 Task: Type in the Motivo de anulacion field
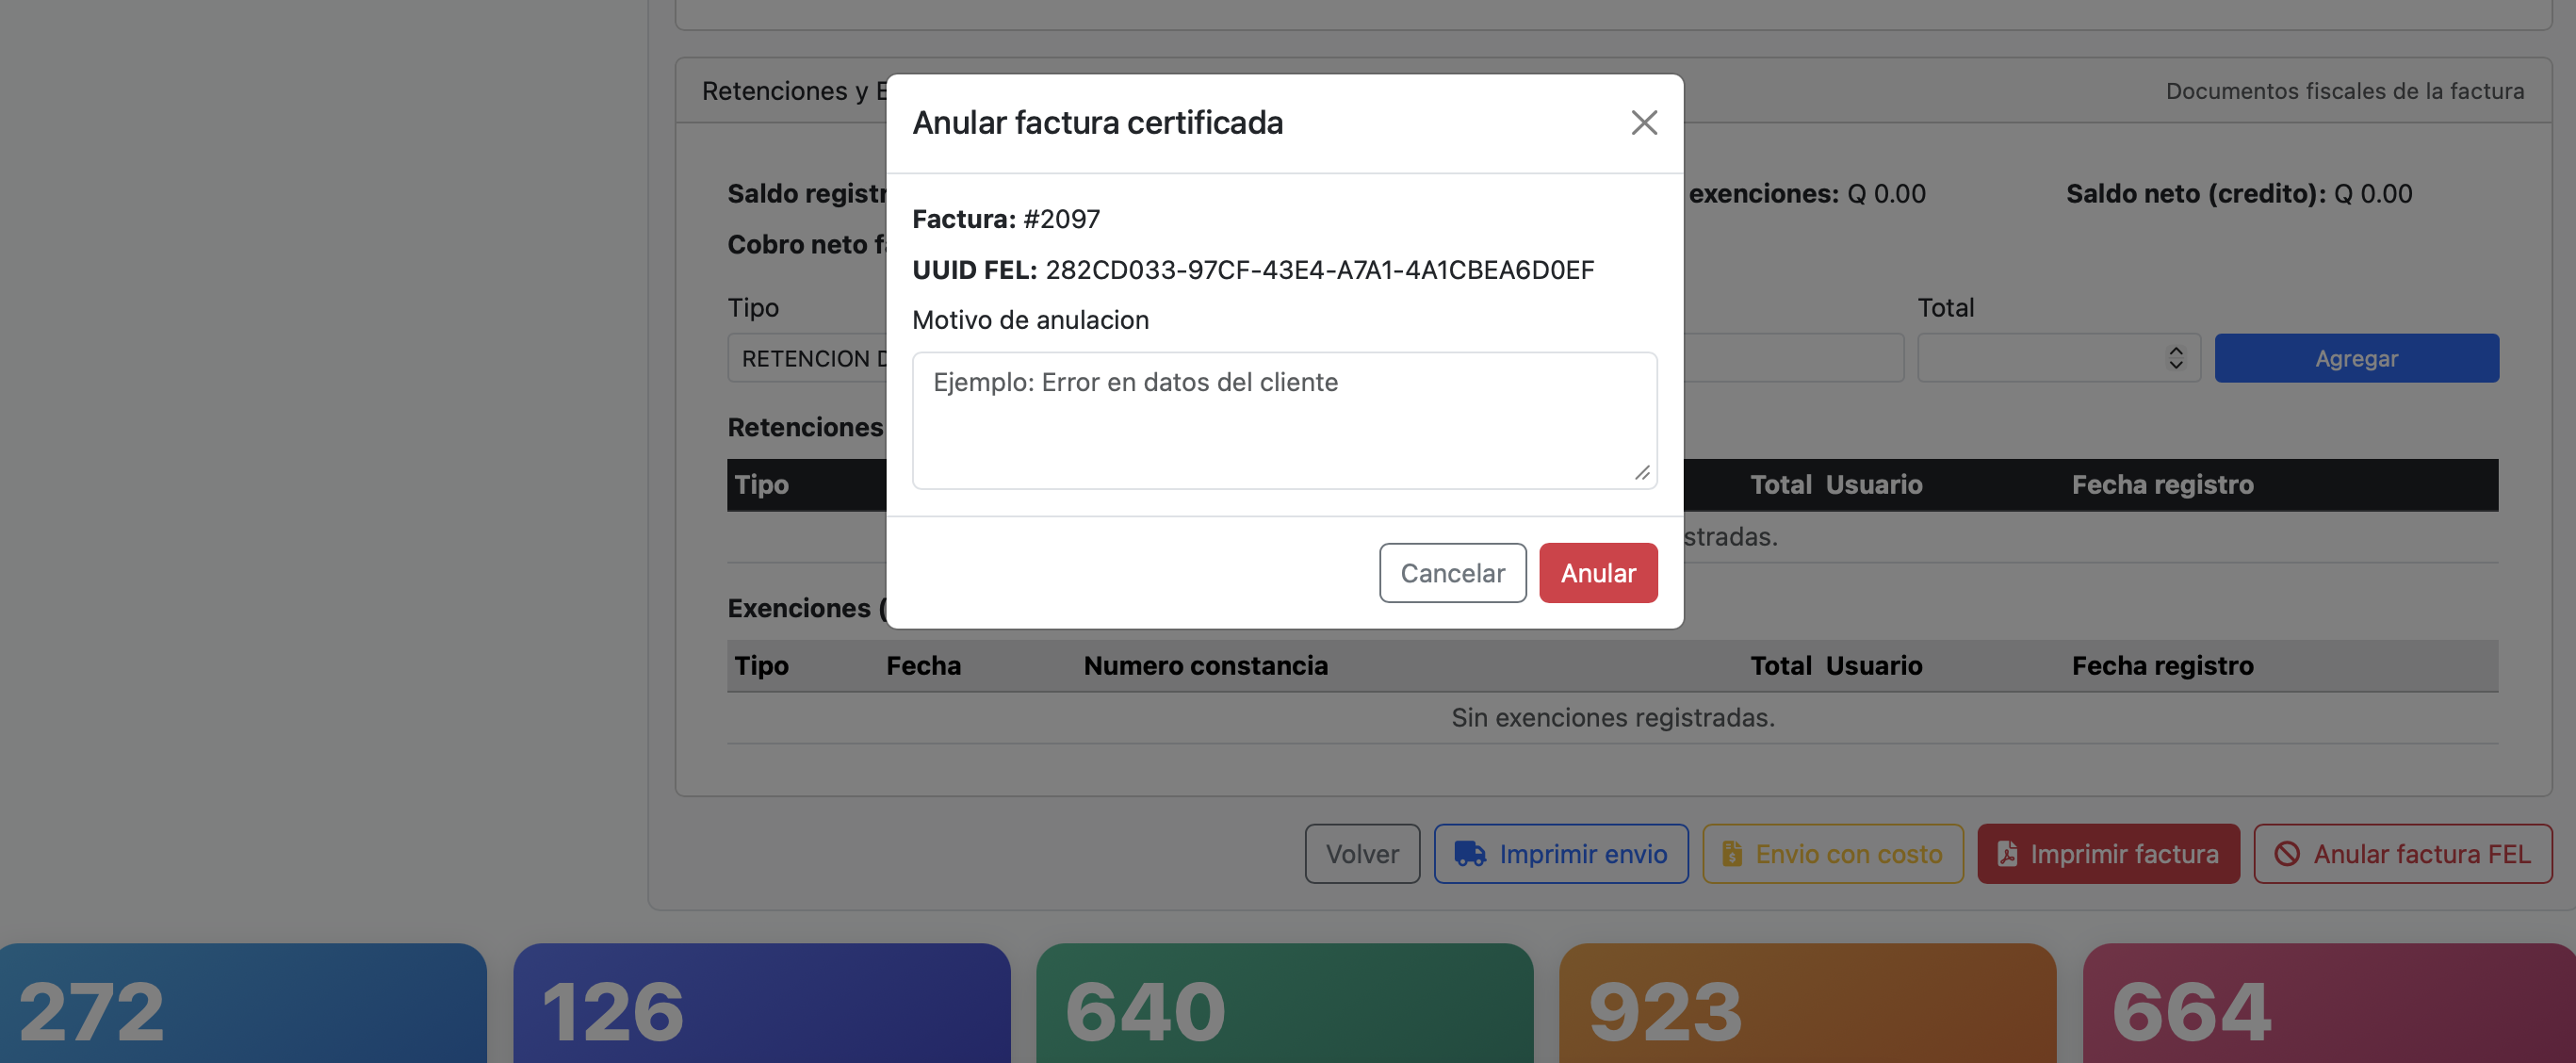pos(1285,420)
